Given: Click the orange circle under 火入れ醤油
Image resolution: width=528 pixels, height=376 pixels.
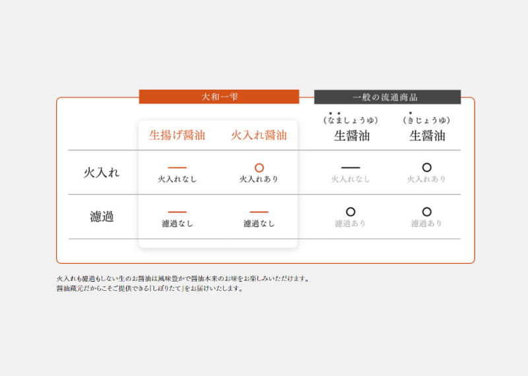Looking at the screenshot, I should 259,168.
